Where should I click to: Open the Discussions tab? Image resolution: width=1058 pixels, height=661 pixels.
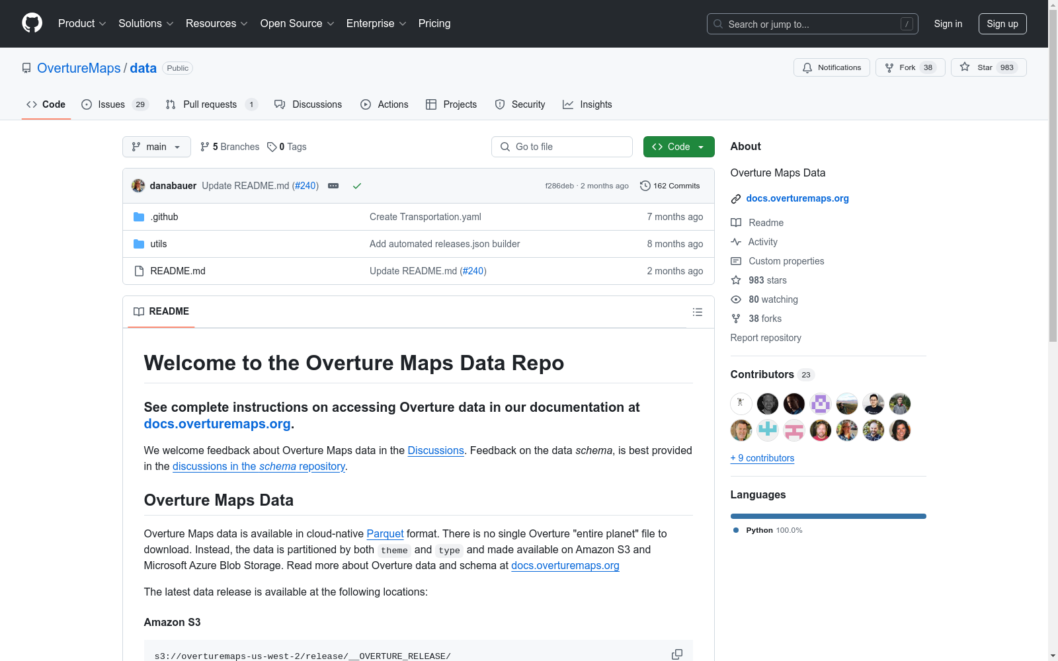point(308,104)
